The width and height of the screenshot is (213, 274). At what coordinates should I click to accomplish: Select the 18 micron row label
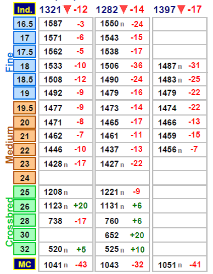click(25, 65)
